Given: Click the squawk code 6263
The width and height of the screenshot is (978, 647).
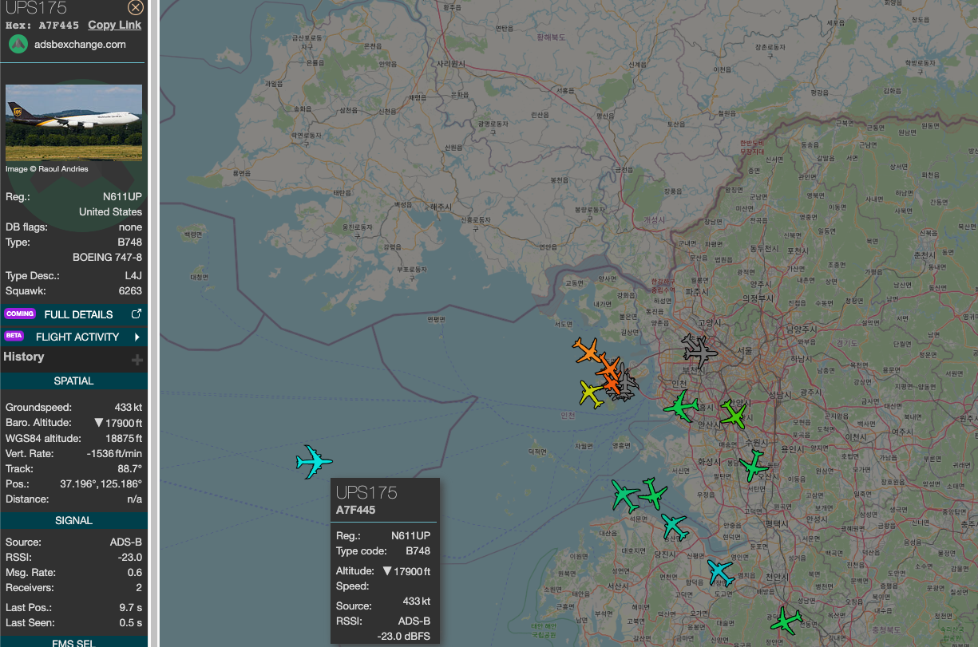Looking at the screenshot, I should 130,291.
